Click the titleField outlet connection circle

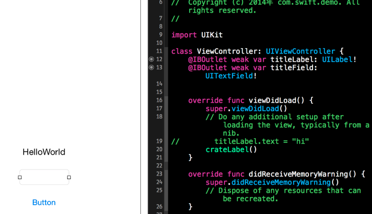pyautogui.click(x=151, y=68)
